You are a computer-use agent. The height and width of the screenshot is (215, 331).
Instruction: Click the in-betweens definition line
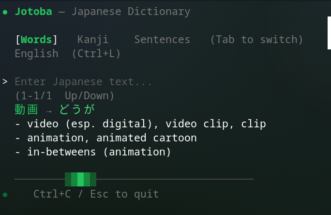93,152
